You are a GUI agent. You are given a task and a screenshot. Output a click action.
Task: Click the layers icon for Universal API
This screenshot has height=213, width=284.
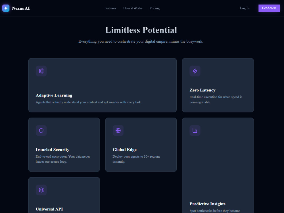point(41,190)
